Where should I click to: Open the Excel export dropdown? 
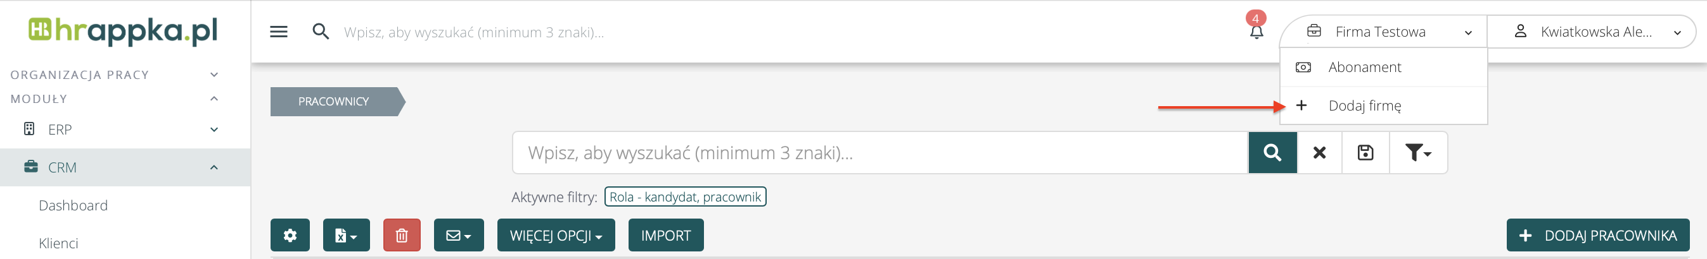pos(346,235)
